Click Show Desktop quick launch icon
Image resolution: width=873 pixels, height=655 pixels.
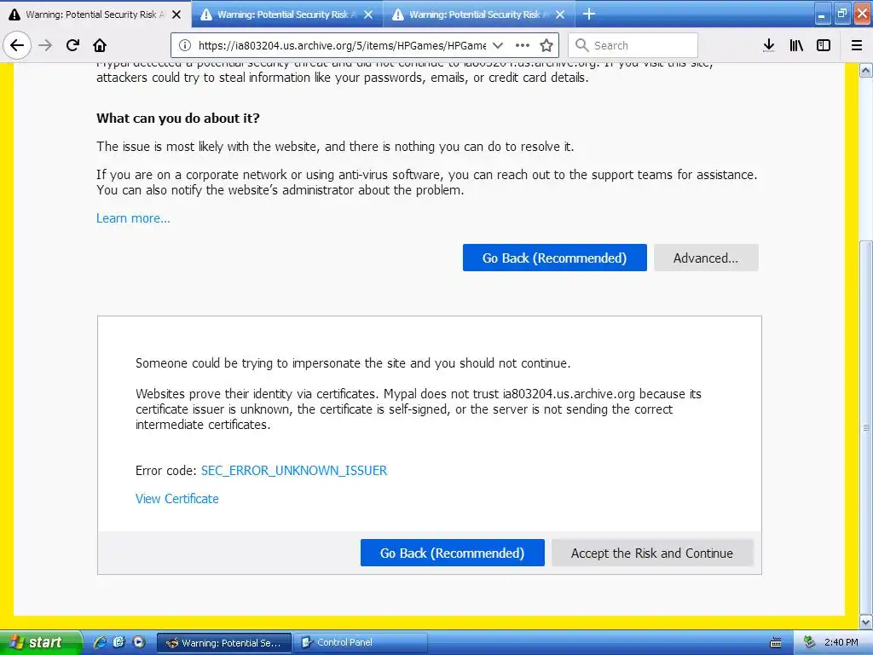point(119,642)
